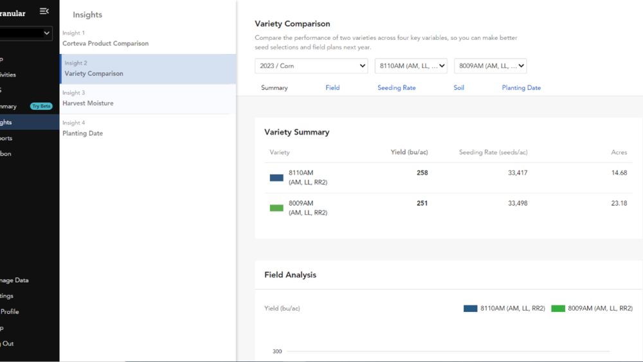Open the 8009AM variety dropdown
Viewport: 643px width, 362px height.
point(490,66)
